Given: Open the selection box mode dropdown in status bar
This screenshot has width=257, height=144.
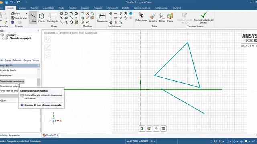Looking at the screenshot, I should point(230,141).
